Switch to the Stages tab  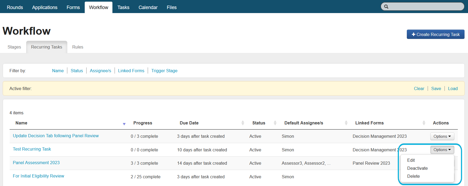14,47
